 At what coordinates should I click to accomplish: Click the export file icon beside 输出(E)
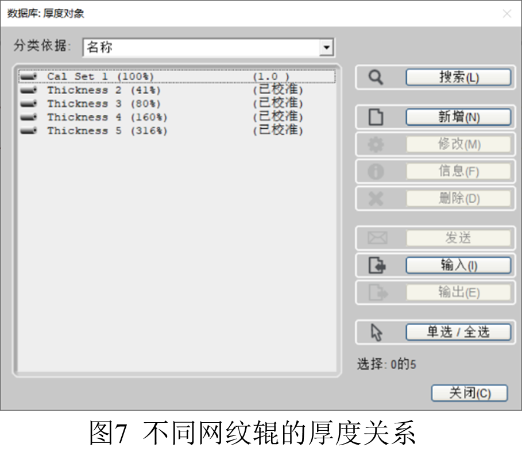378,292
